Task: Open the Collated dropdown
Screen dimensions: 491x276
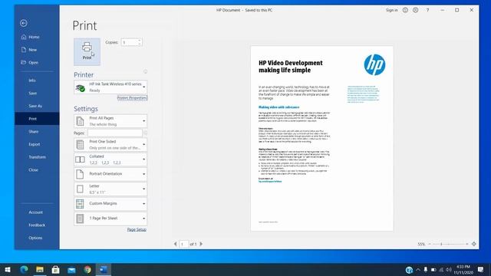Action: (x=110, y=159)
